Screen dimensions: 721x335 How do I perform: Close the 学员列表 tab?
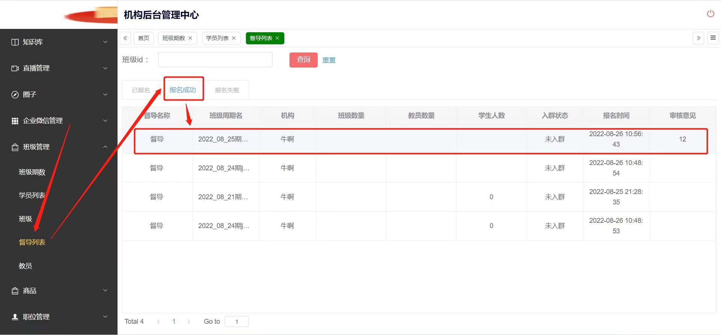tap(234, 38)
